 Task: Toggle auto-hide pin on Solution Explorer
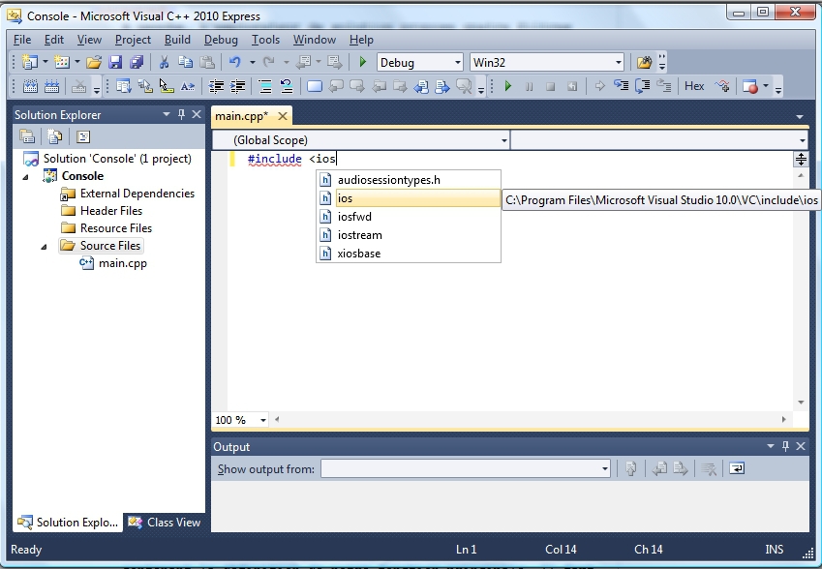[180, 114]
